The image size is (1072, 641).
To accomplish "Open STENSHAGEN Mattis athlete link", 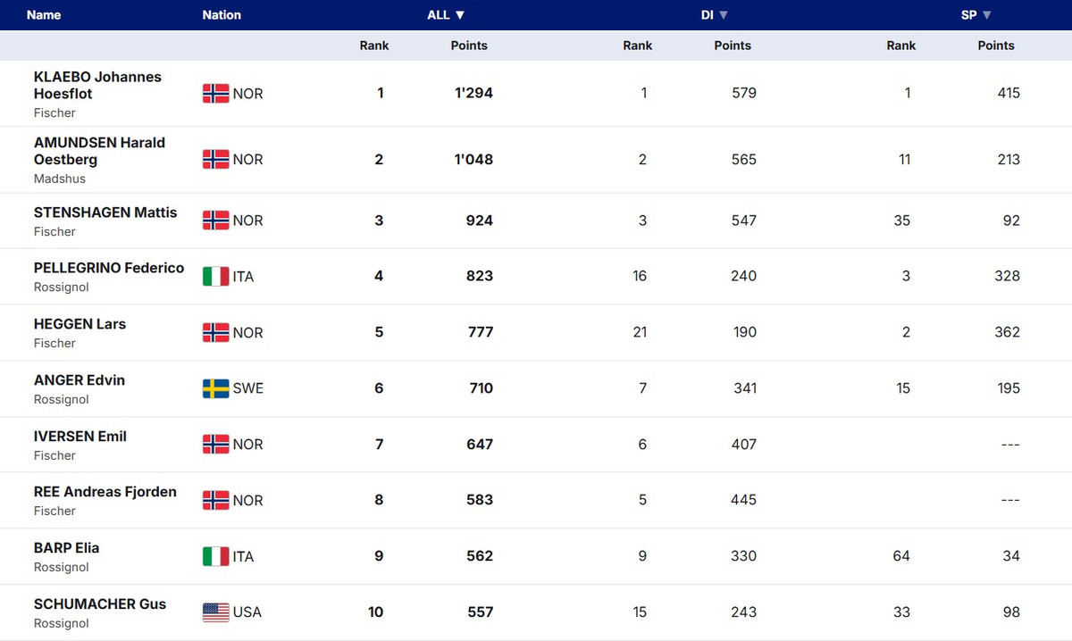I will coord(105,212).
